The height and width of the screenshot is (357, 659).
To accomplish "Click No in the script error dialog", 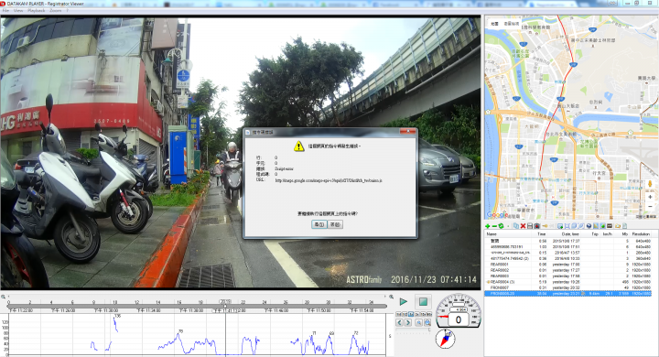I will click(x=335, y=224).
